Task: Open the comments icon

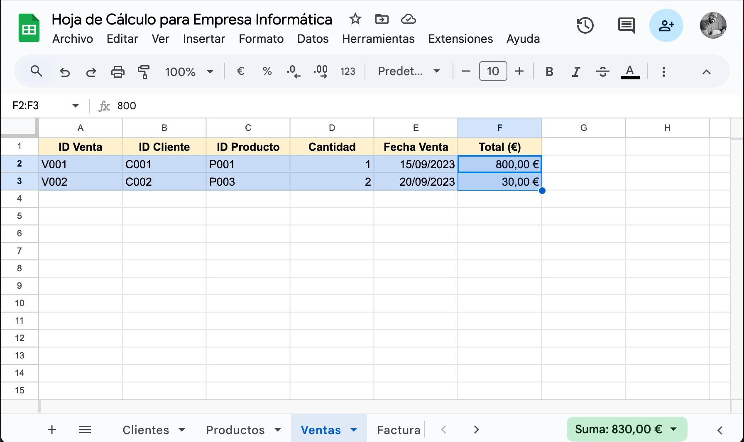Action: tap(626, 26)
